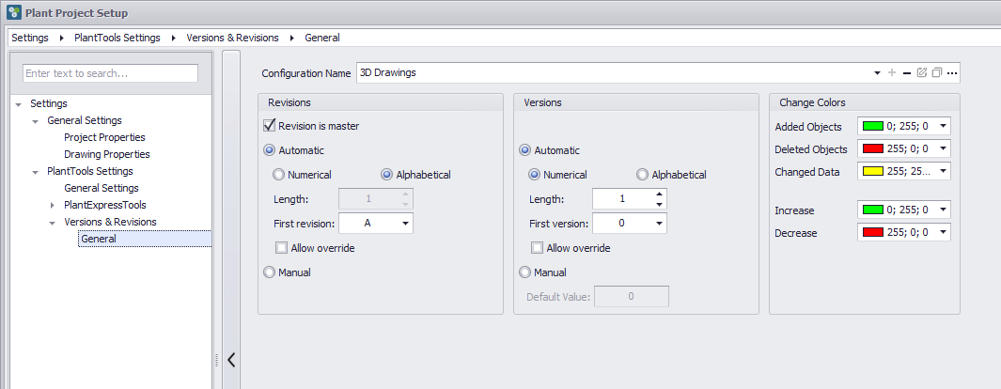Choose Manual option in Versions group
Image resolution: width=1001 pixels, height=389 pixels.
click(x=525, y=272)
